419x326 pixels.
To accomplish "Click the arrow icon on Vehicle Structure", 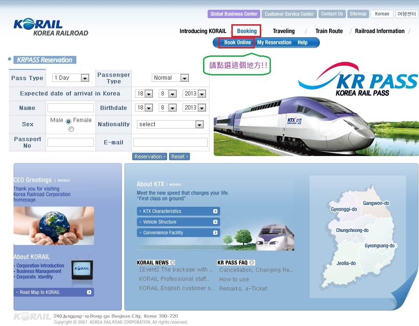I will (x=215, y=222).
